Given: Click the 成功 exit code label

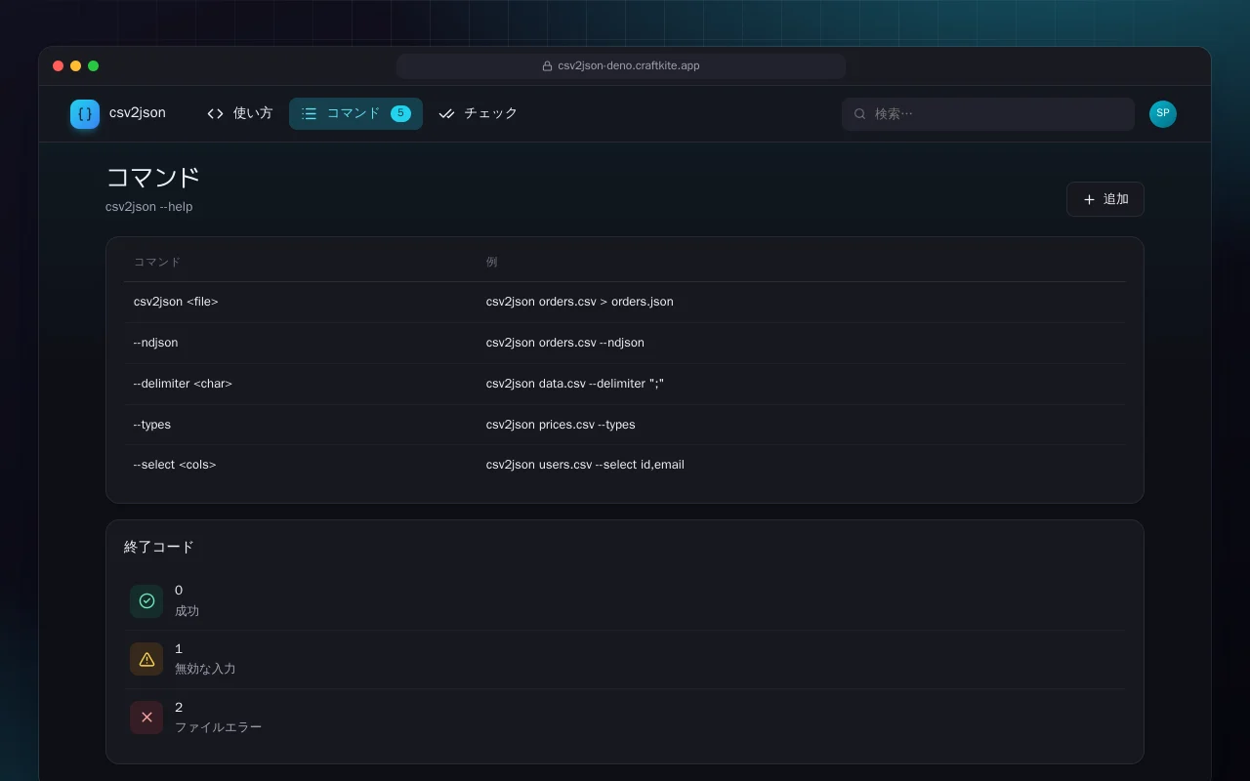Looking at the screenshot, I should (187, 611).
